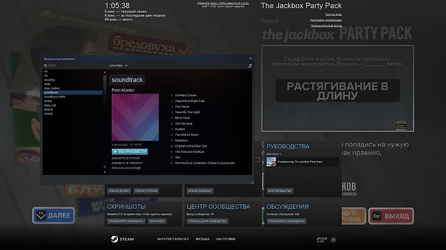Play track 5 Mirror Peak
Image resolution: width=446 pixels, height=250 pixels.
(182, 118)
